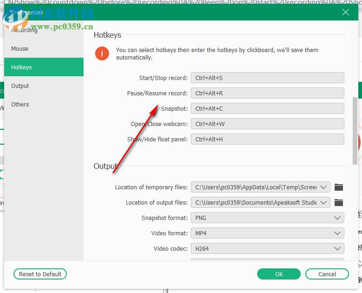Browse folder for temporary files location
Screen dimensions: 362x293
339,187
